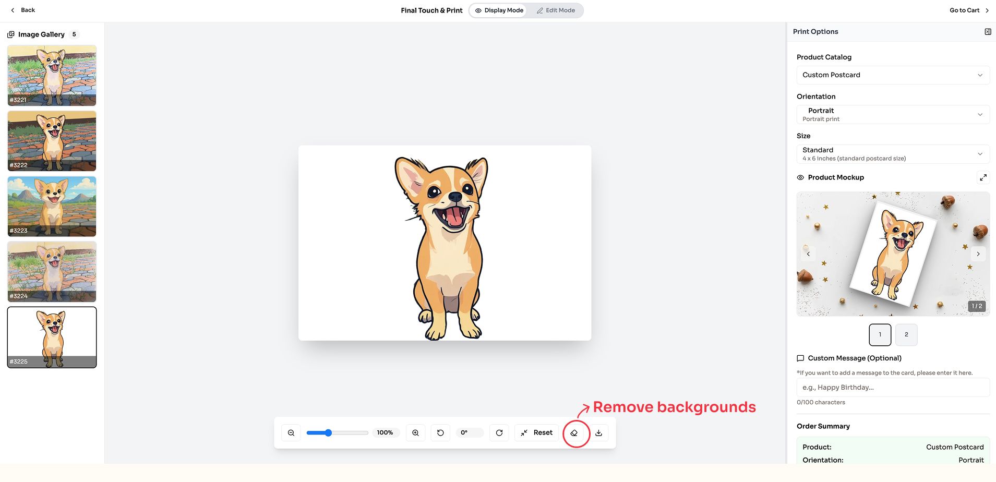Rotate image clockwise
This screenshot has width=996, height=482.
tap(499, 433)
